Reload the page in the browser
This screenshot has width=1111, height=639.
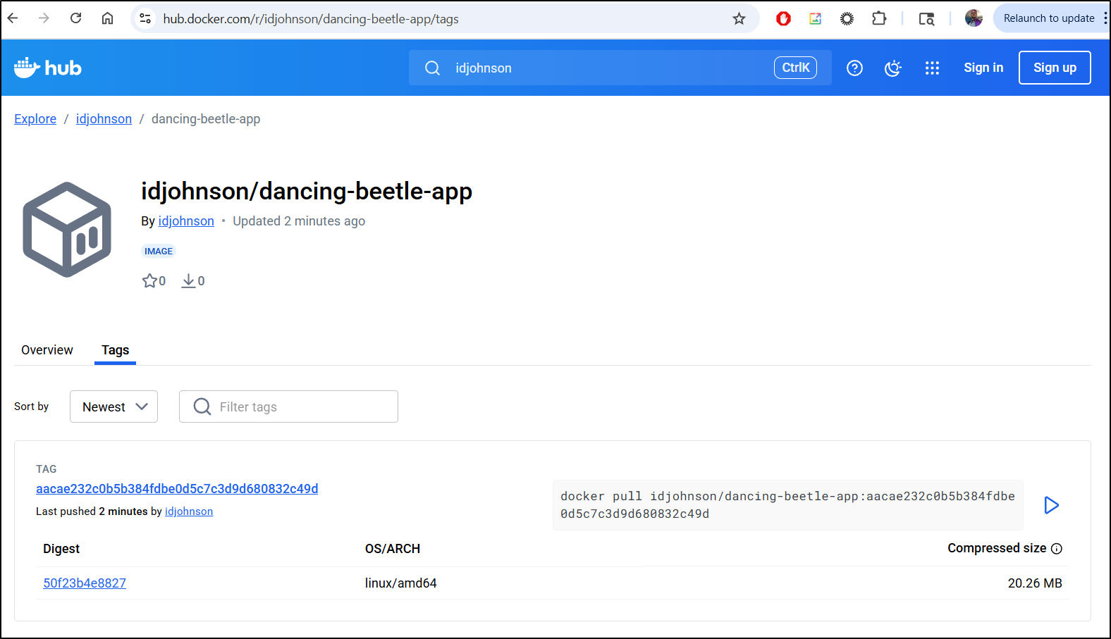(76, 18)
